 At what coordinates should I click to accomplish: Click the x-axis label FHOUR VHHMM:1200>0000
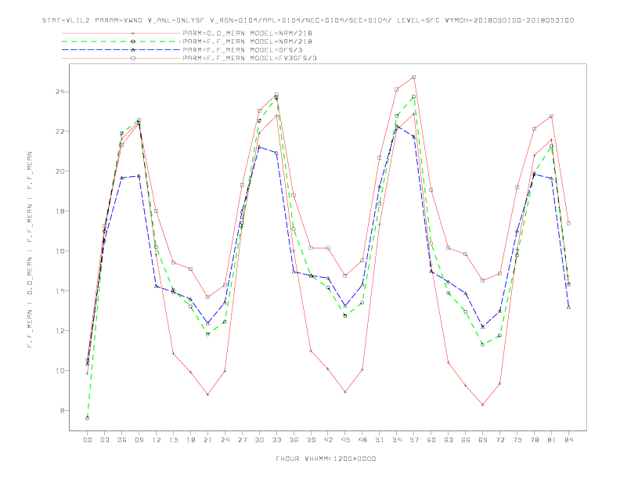(x=326, y=459)
